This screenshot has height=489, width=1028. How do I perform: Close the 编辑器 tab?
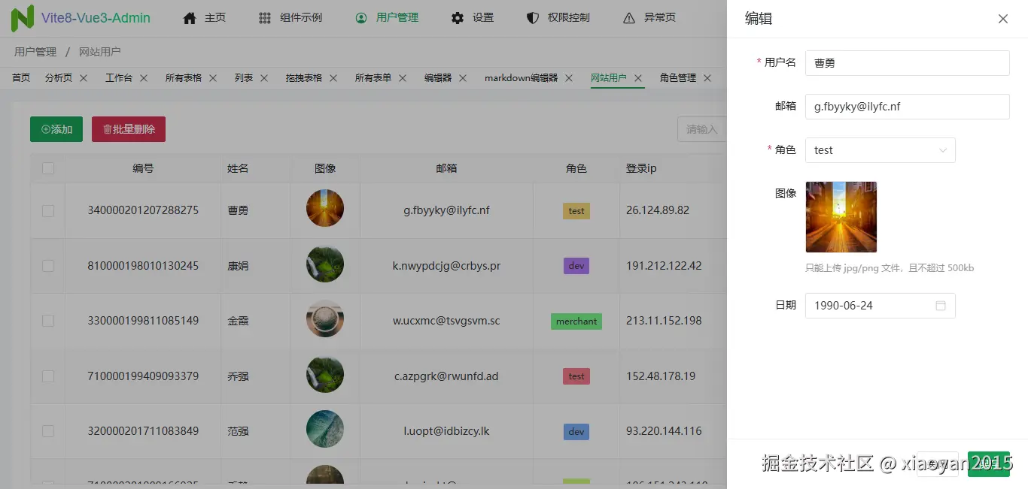[x=463, y=78]
